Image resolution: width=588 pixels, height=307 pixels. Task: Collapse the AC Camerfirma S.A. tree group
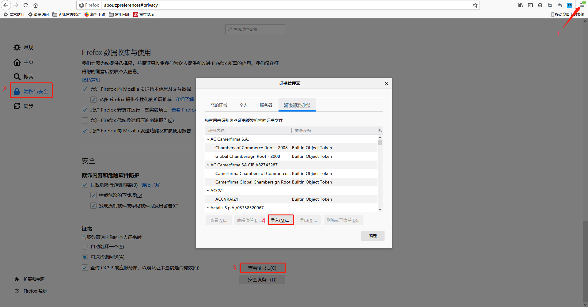[x=208, y=139]
